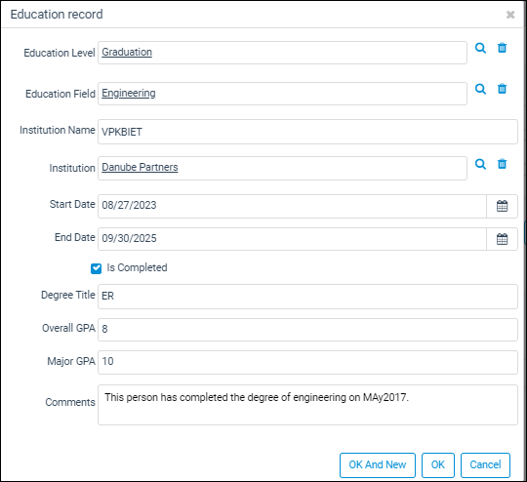
Task: Clear Education Level with trash icon
Action: (502, 48)
